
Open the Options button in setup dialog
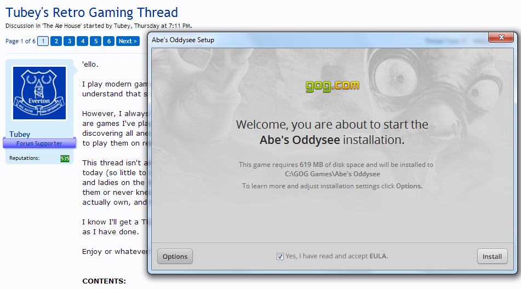click(175, 256)
